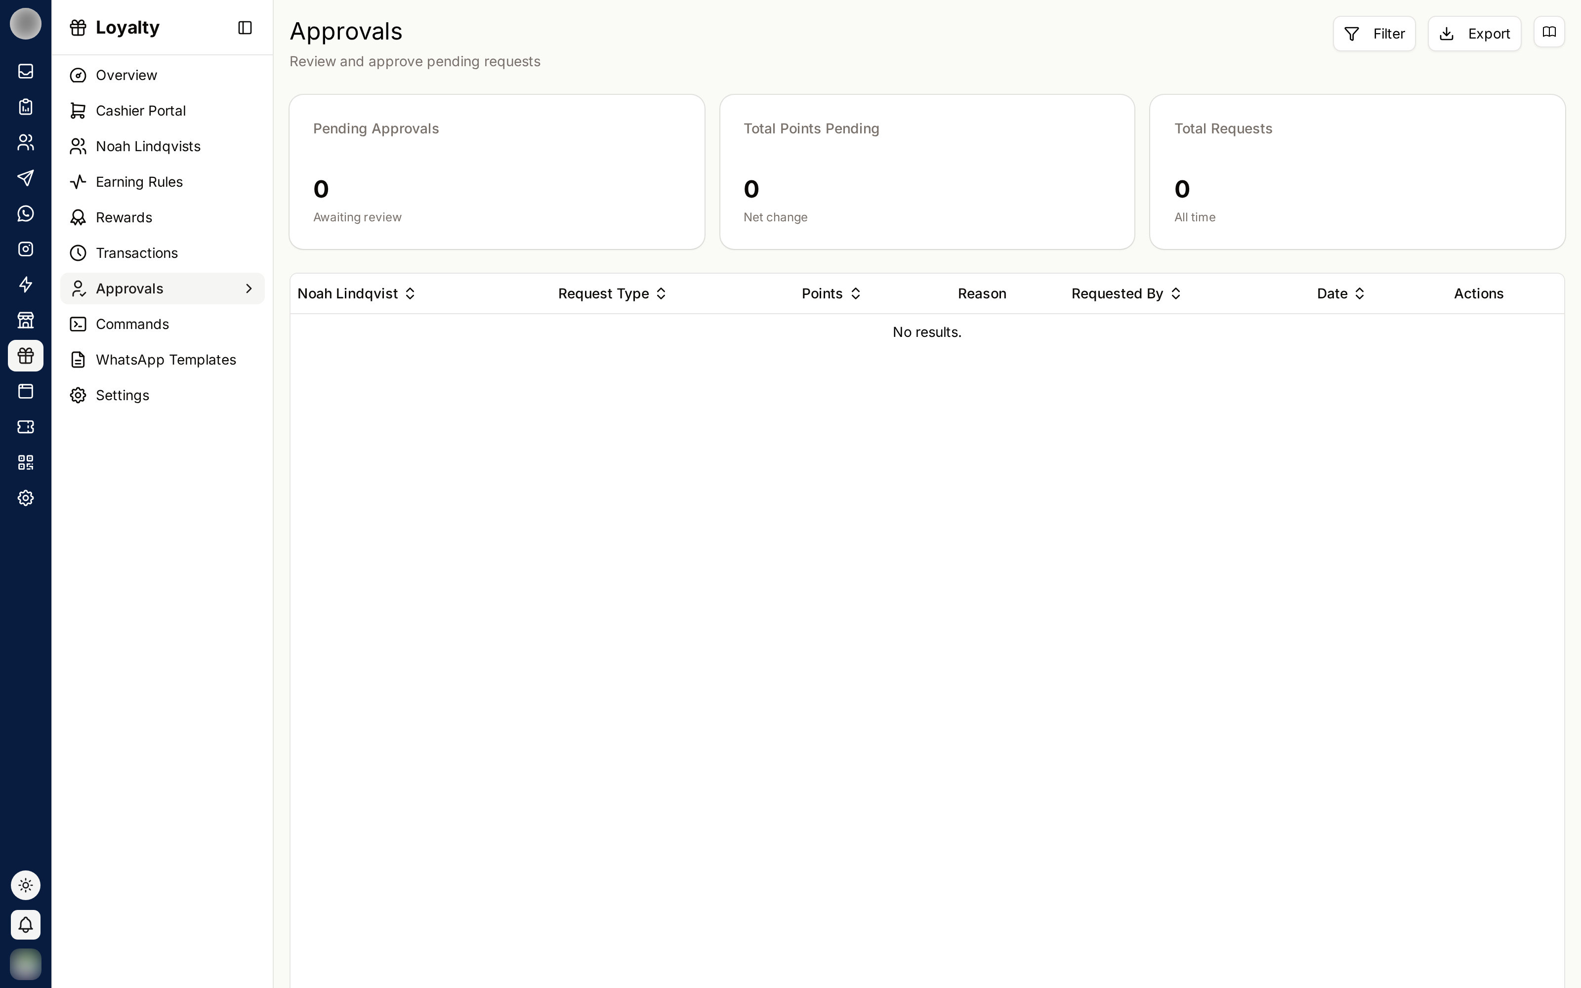Open the Instagram icon in rail
The width and height of the screenshot is (1581, 988).
point(26,249)
